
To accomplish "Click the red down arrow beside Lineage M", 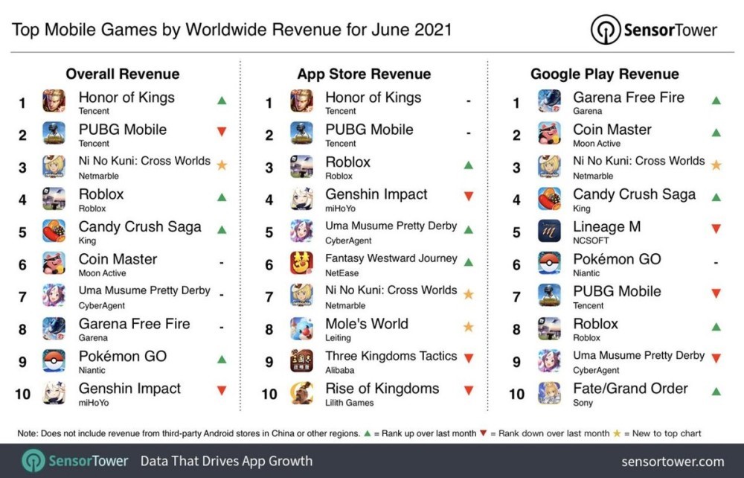I will 716,229.
